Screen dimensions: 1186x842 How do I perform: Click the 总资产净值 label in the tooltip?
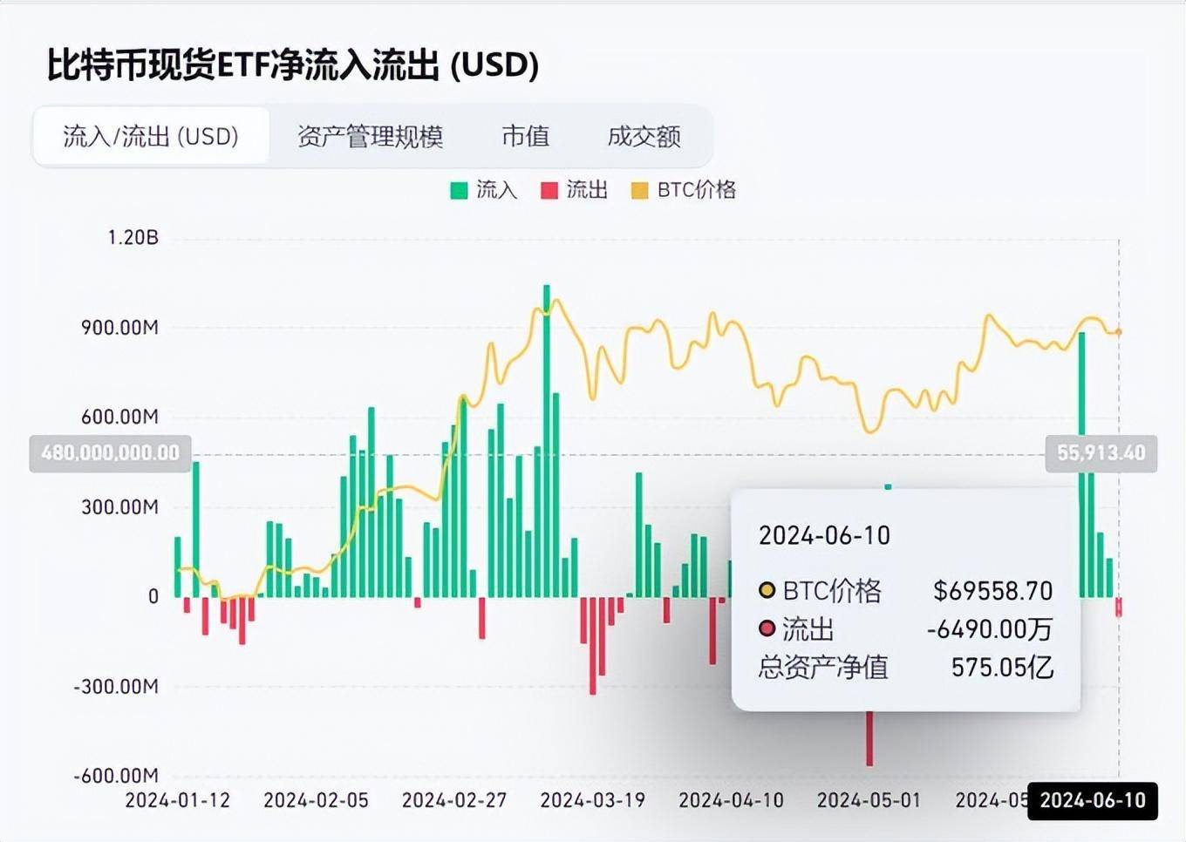823,668
